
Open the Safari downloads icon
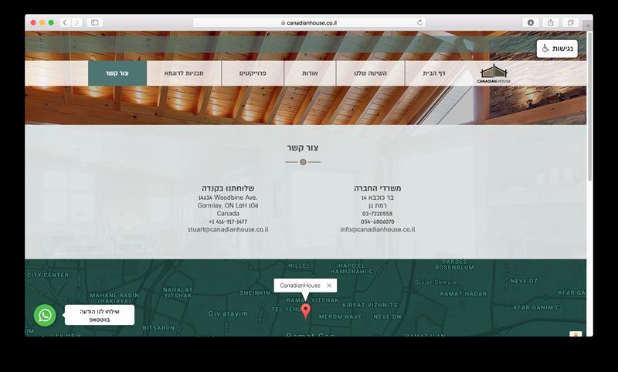pos(531,23)
